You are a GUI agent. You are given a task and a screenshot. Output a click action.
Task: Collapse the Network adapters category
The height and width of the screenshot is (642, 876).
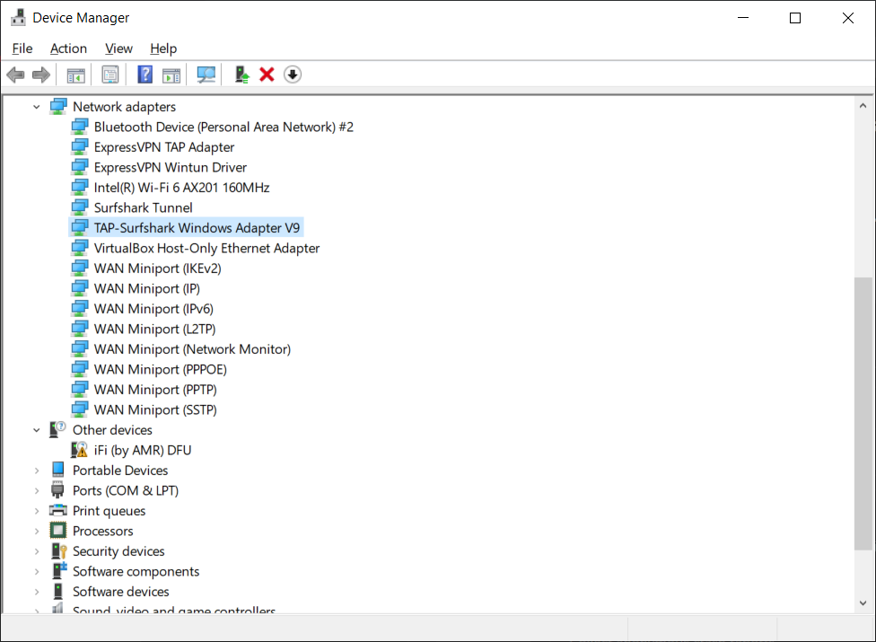36,106
